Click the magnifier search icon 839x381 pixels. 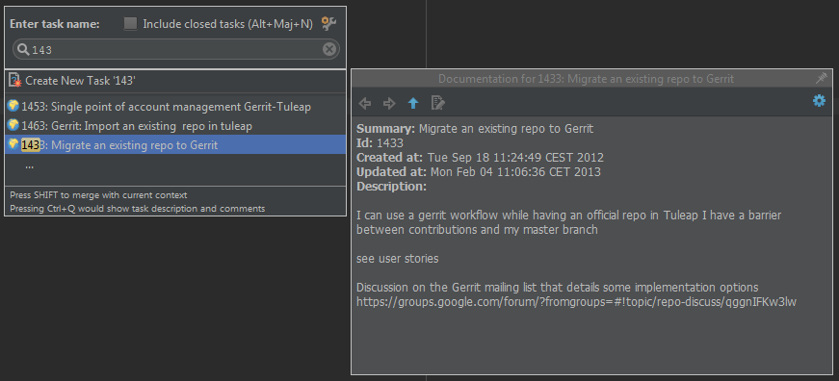pos(23,50)
